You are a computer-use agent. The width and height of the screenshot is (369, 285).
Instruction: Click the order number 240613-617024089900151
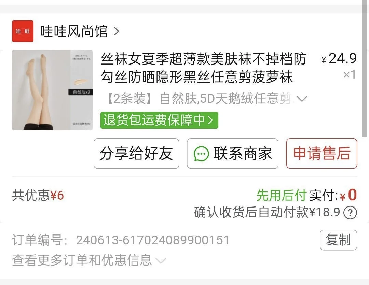(153, 240)
